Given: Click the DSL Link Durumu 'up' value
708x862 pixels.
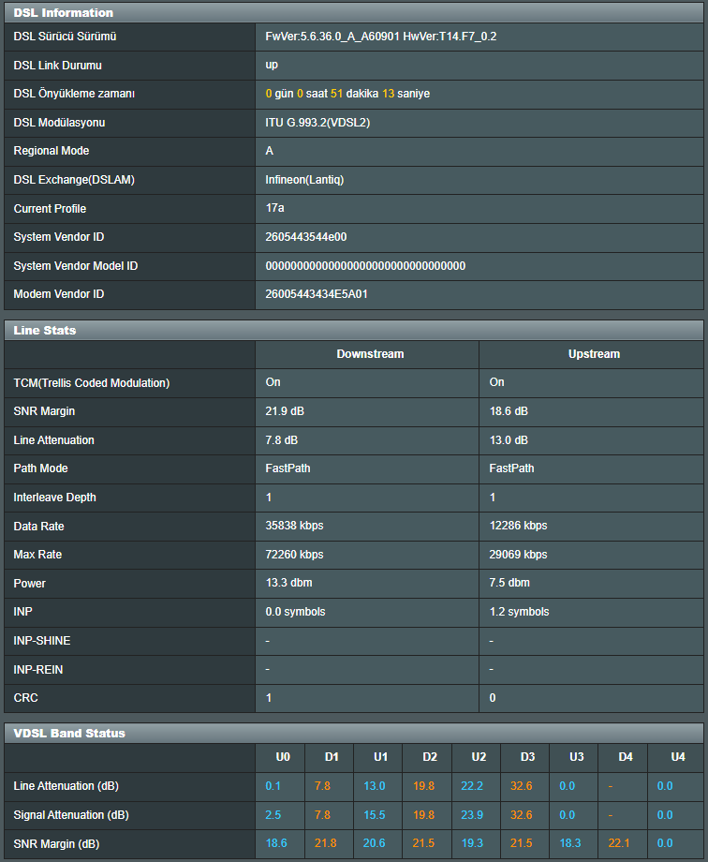Looking at the screenshot, I should coord(272,65).
